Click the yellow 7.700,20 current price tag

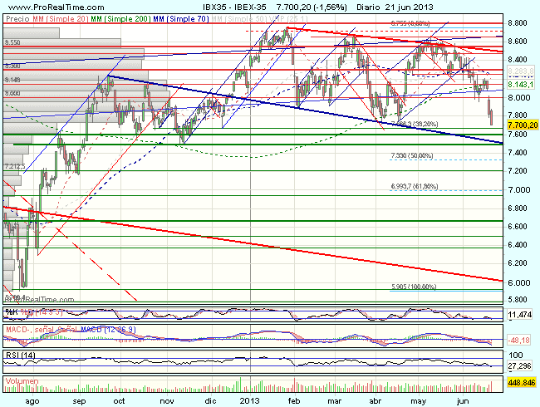(522, 125)
